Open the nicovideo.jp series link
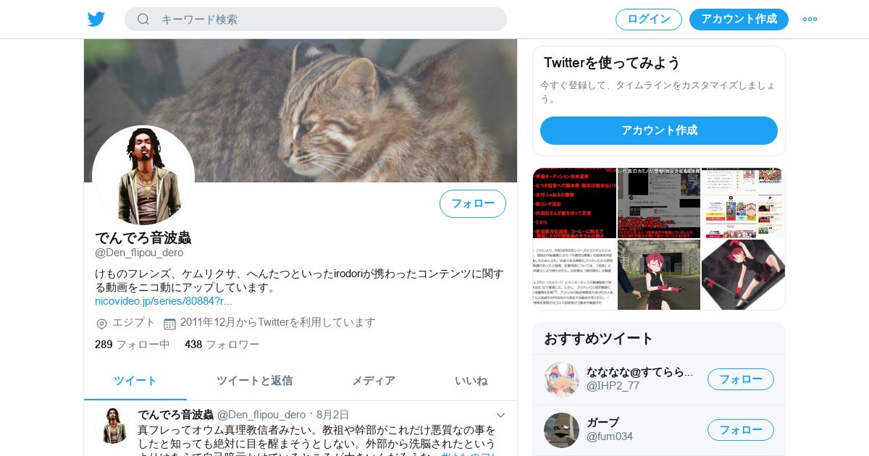869x456 pixels. pyautogui.click(x=164, y=301)
